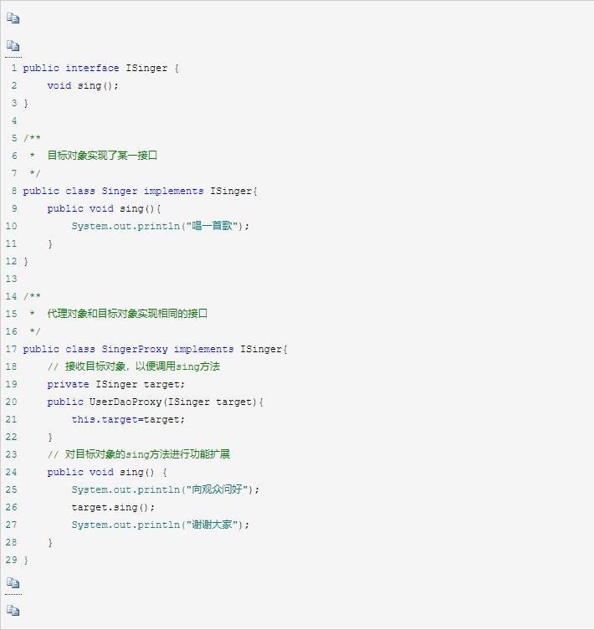Click line 8 "public class Singer implements ISinger{"
The height and width of the screenshot is (630, 594).
click(x=140, y=191)
